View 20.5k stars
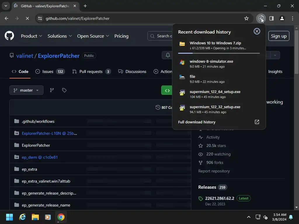This screenshot has height=224, width=299. [216, 146]
